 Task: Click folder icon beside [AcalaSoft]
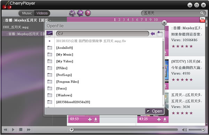(50, 48)
